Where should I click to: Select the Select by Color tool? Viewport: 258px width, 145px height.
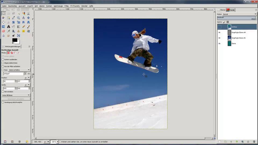(24, 13)
